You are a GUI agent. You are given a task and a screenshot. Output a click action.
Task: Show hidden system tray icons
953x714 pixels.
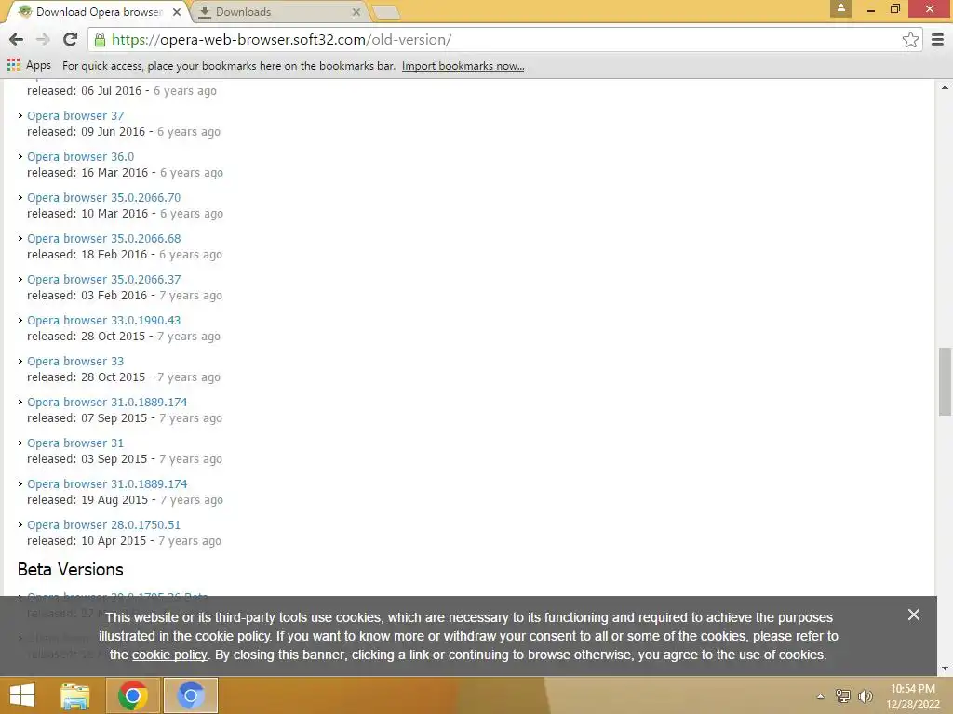point(820,696)
